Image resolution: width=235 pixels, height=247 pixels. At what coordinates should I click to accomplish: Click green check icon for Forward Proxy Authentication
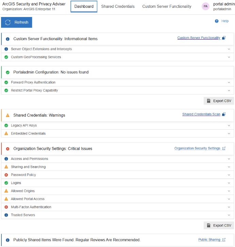click(x=6, y=82)
